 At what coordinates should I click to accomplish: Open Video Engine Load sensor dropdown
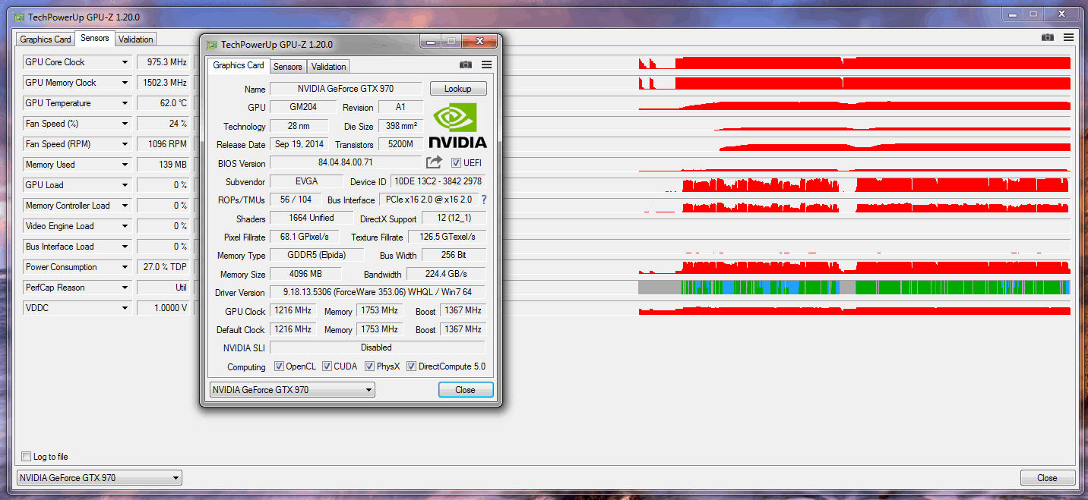[125, 226]
